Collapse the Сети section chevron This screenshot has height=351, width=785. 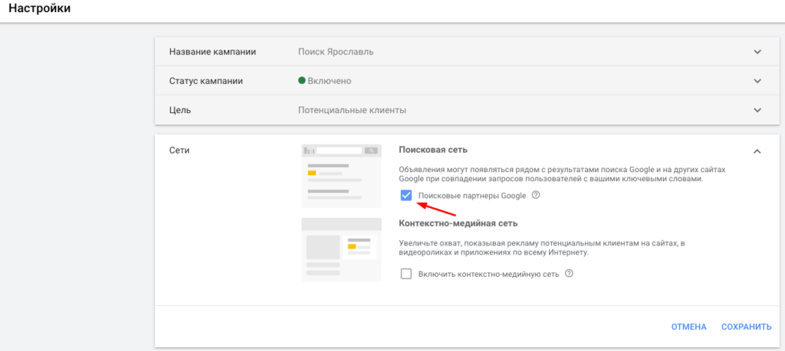pyautogui.click(x=757, y=151)
